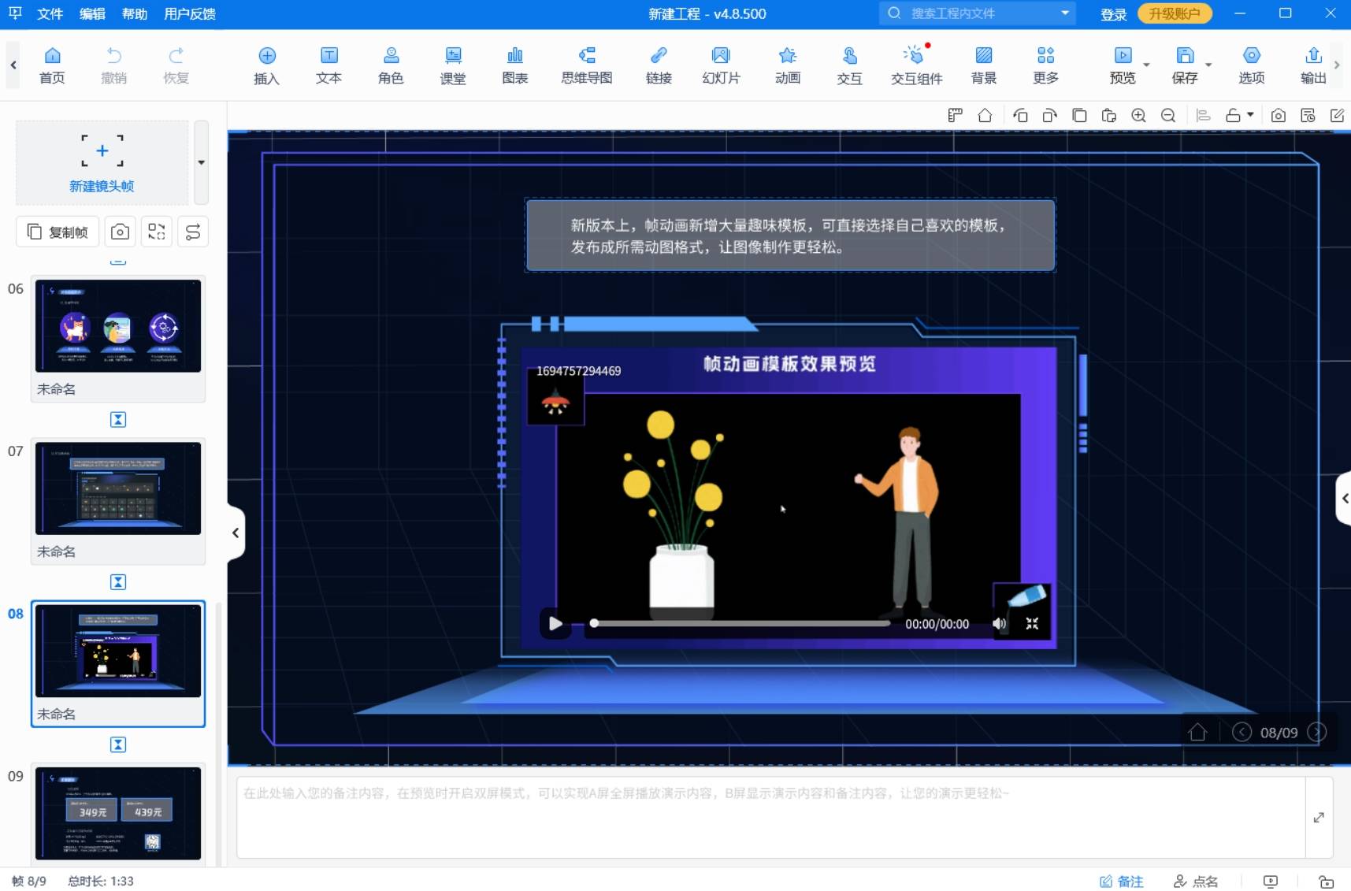1351x891 pixels.
Task: Click the 复制帧 copy frame button
Action: pos(58,232)
